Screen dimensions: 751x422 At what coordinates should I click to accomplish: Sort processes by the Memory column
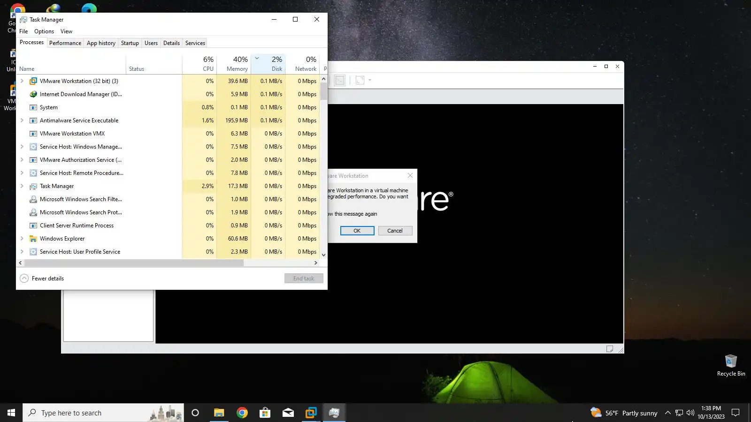234,64
